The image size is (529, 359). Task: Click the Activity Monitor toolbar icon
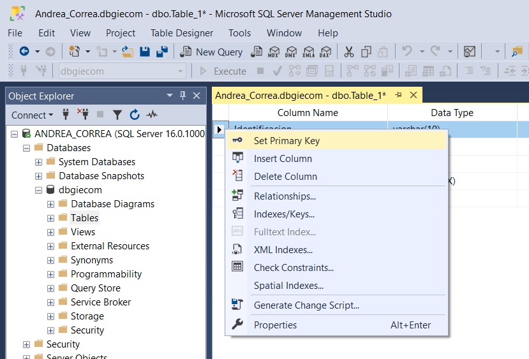pos(470,52)
